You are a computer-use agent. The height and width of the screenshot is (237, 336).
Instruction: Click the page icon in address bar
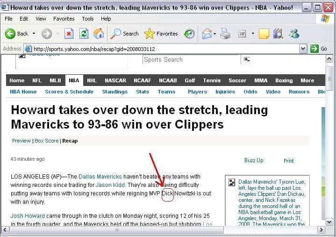point(29,49)
